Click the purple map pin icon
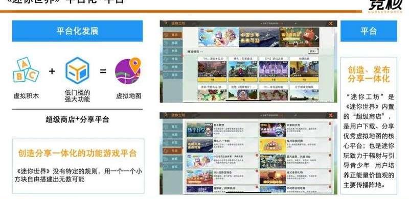This screenshot has width=409, height=199. [128, 71]
